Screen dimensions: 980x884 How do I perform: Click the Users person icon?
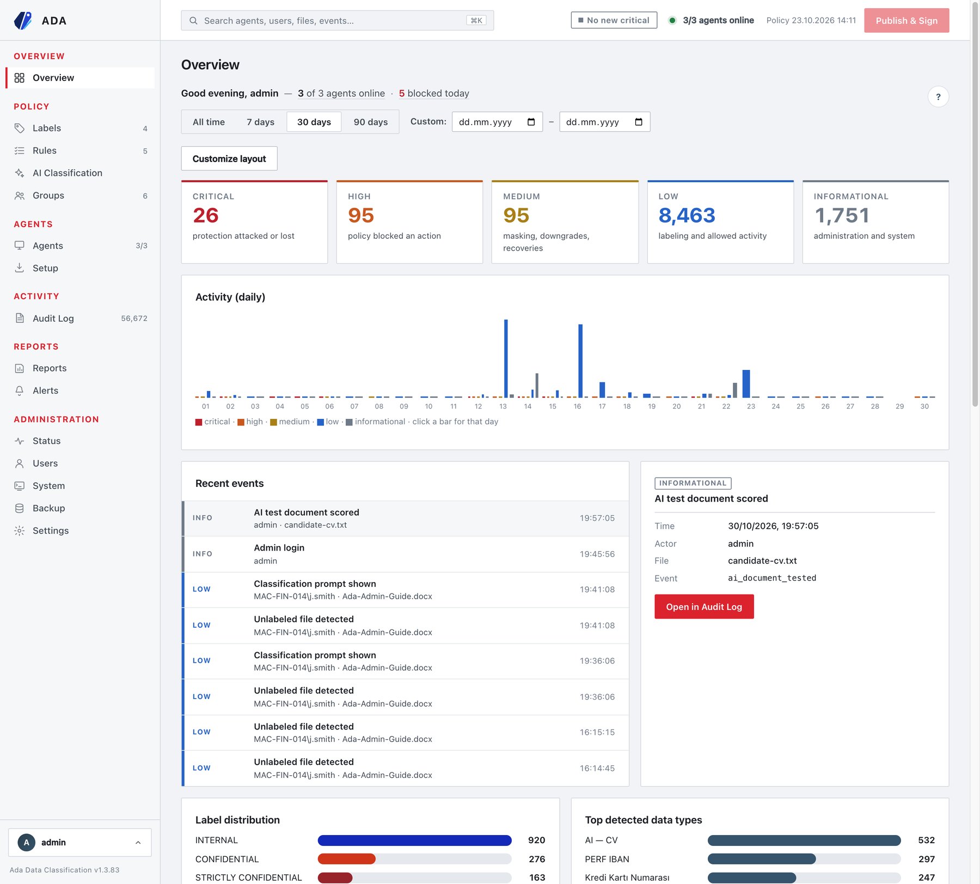coord(20,463)
